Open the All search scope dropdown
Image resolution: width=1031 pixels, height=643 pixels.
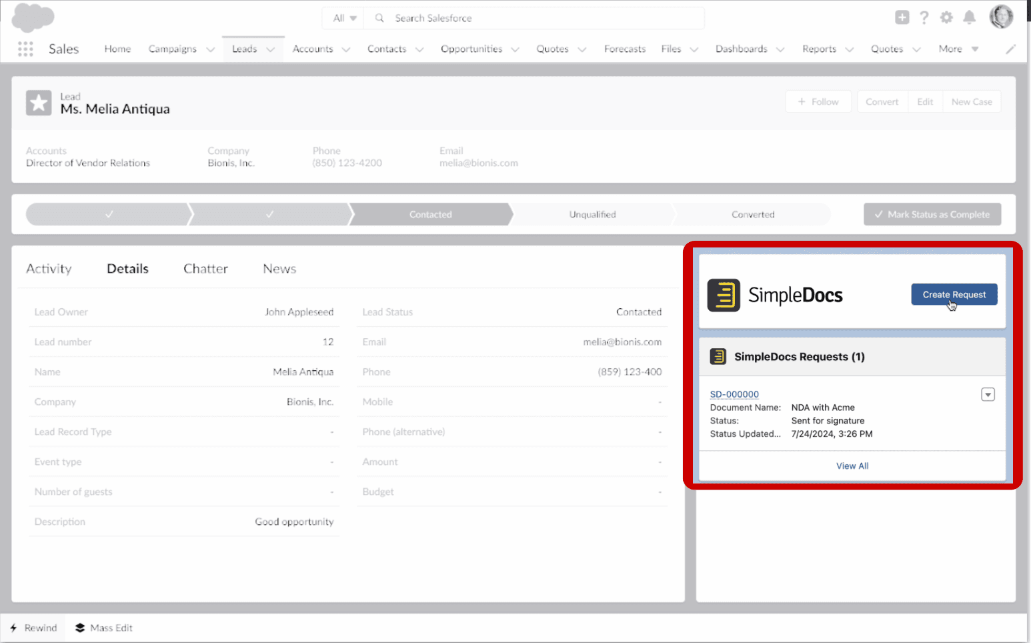345,18
